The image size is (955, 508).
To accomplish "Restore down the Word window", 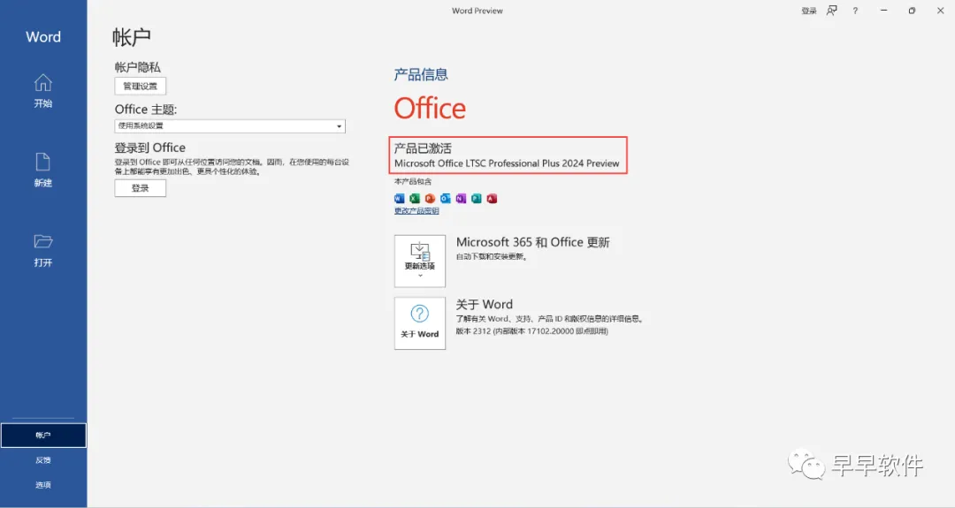I will tap(912, 11).
